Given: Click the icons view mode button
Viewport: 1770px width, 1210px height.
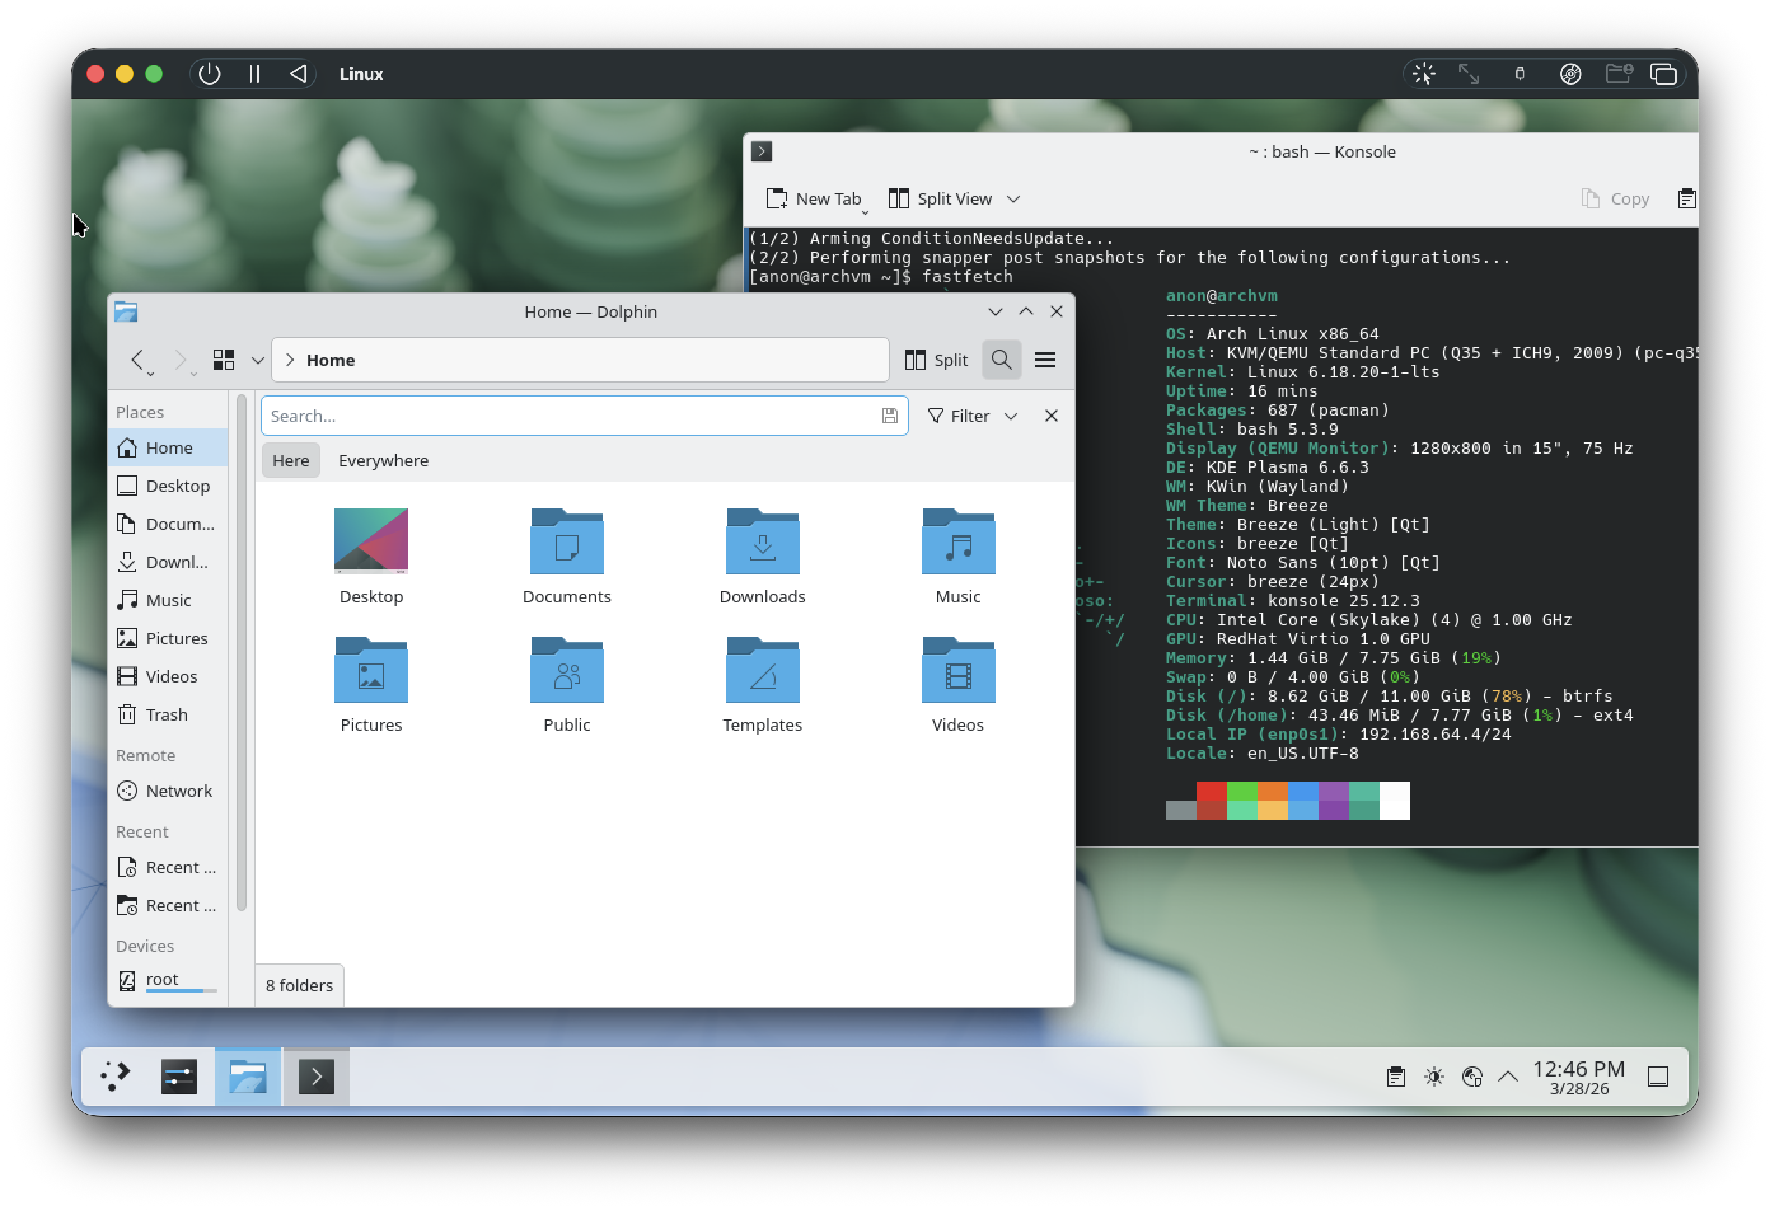Looking at the screenshot, I should click(223, 360).
